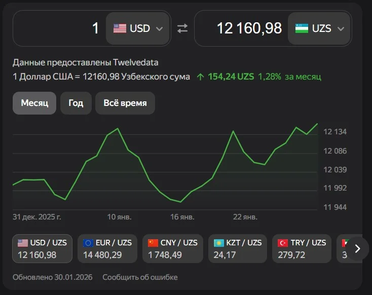Choose the EUR / UZS pair 14 480,29
372x295 pixels.
[x=107, y=248]
